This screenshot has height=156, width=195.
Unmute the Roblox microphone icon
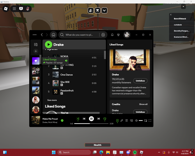28,9
